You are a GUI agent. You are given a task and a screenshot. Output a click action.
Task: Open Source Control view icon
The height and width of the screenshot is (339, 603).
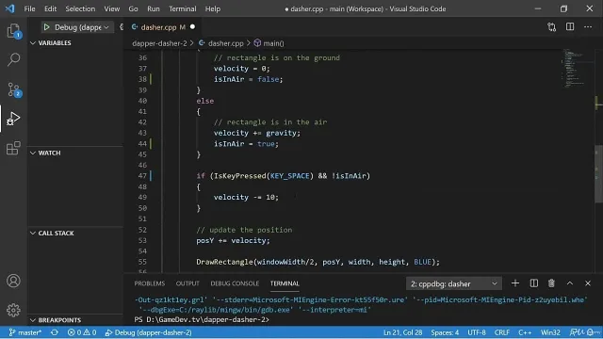(x=13, y=89)
